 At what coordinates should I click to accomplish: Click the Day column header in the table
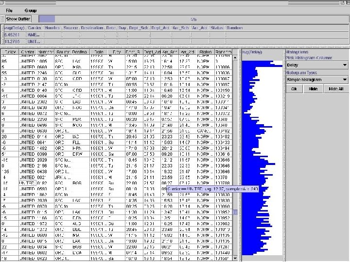point(116,52)
